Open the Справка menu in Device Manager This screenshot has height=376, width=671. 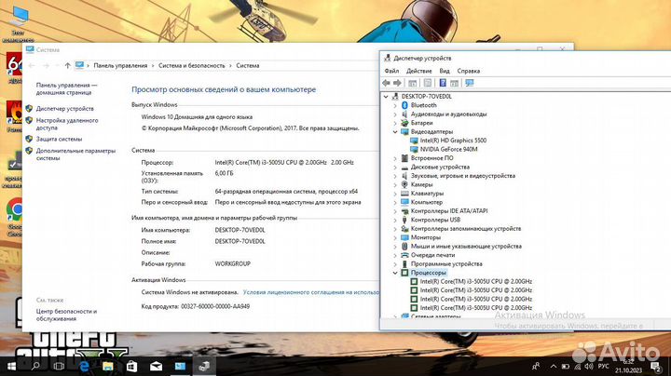click(468, 71)
